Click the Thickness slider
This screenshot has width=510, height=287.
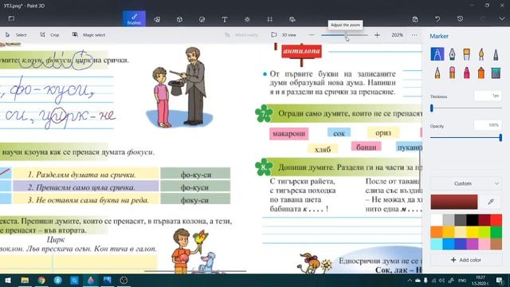coord(465,108)
